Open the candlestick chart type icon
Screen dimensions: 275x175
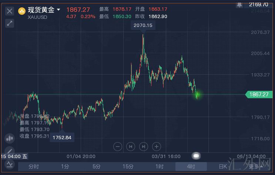click(x=10, y=138)
